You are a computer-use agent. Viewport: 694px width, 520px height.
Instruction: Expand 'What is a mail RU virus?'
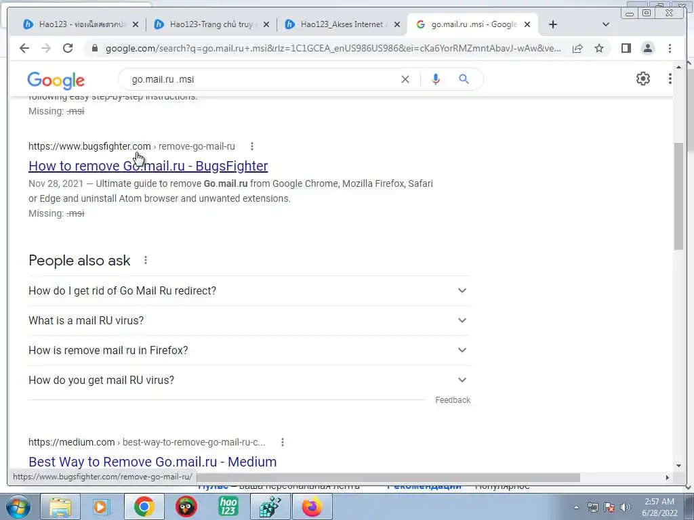[x=249, y=320]
